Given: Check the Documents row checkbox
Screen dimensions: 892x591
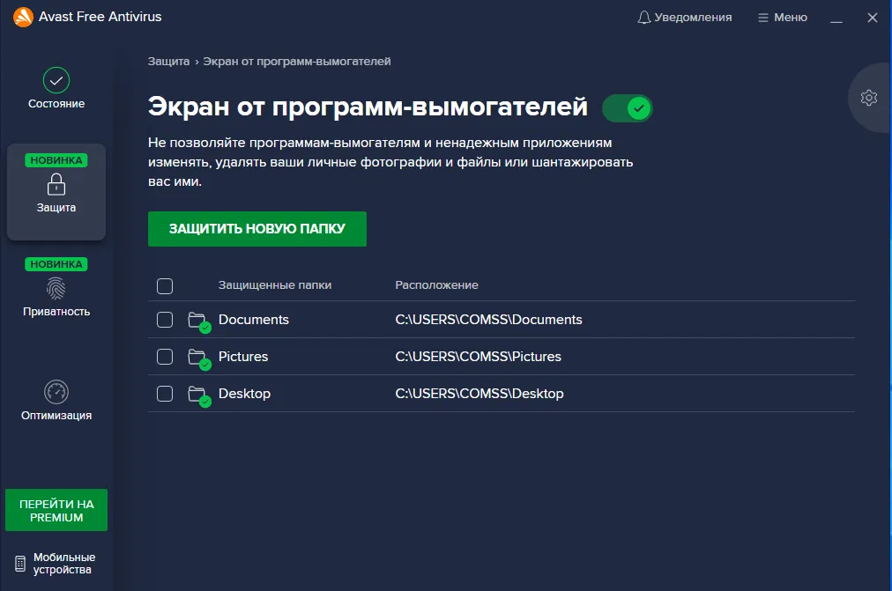Looking at the screenshot, I should pyautogui.click(x=165, y=320).
